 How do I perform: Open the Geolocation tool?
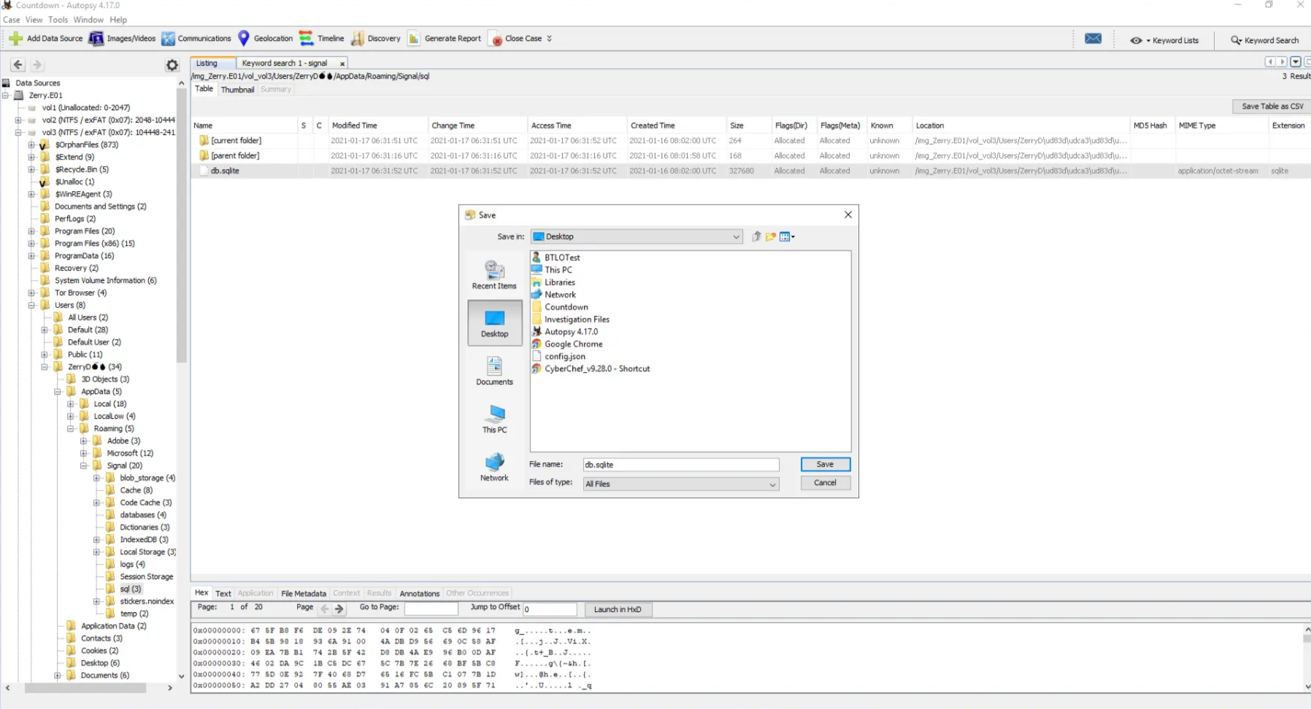coord(266,39)
